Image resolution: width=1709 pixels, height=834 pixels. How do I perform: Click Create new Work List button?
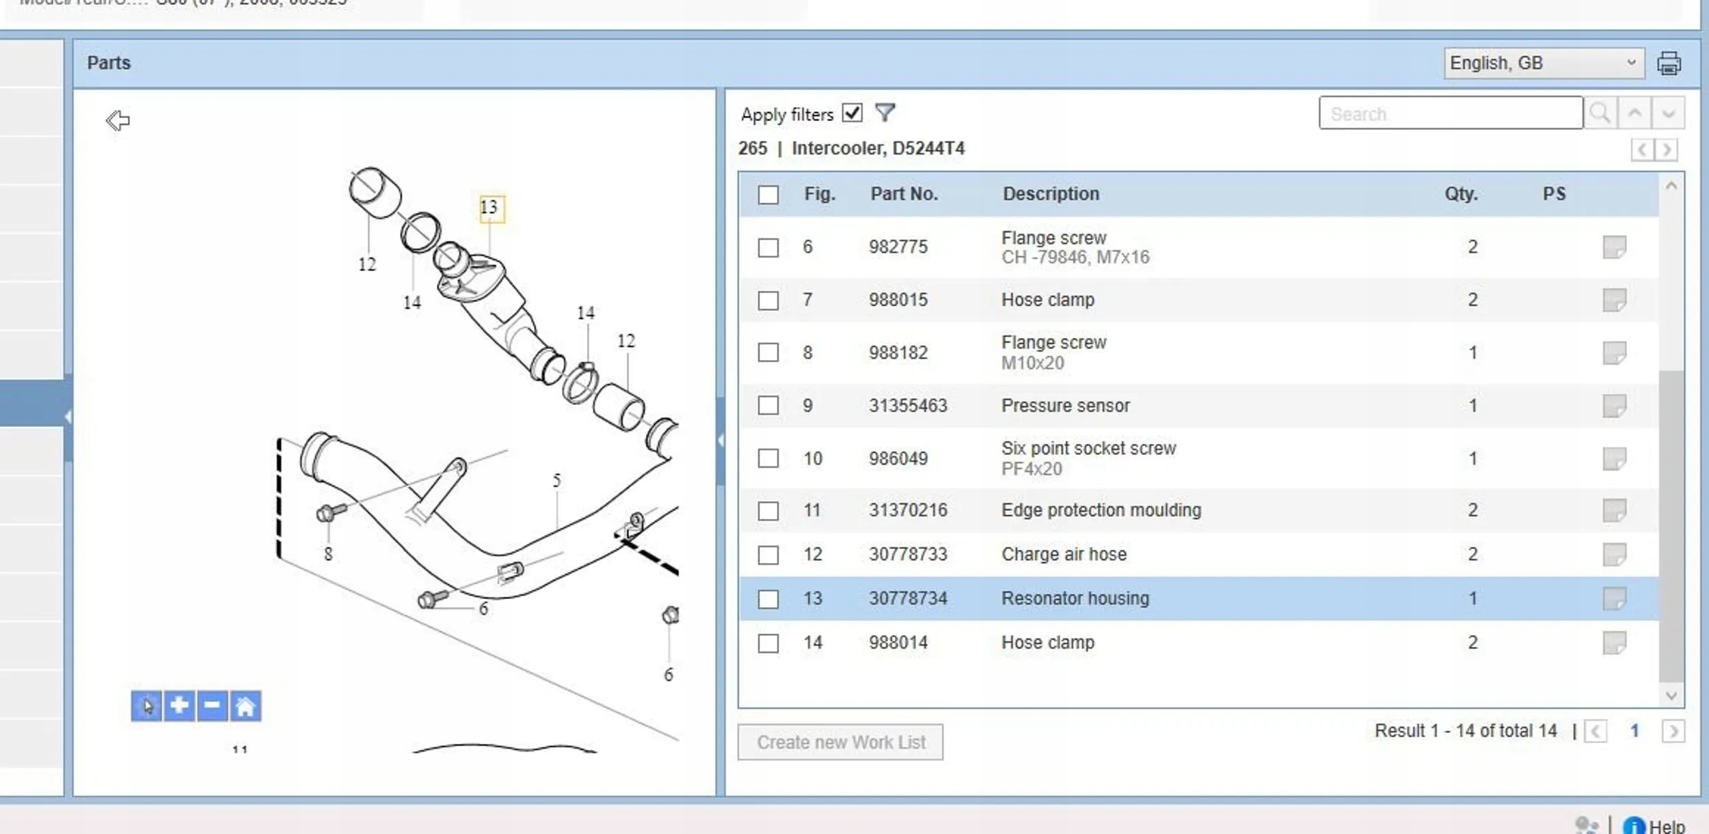point(840,742)
